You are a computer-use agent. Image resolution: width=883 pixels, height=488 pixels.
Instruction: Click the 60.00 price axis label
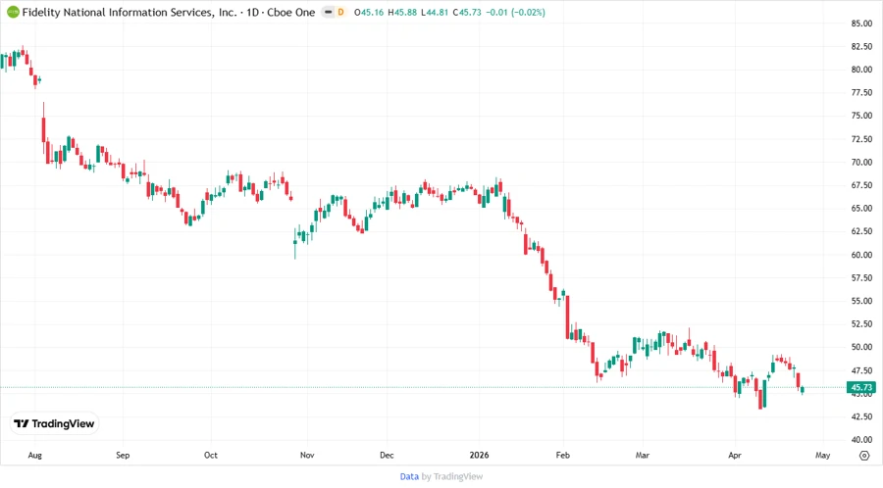coord(861,255)
